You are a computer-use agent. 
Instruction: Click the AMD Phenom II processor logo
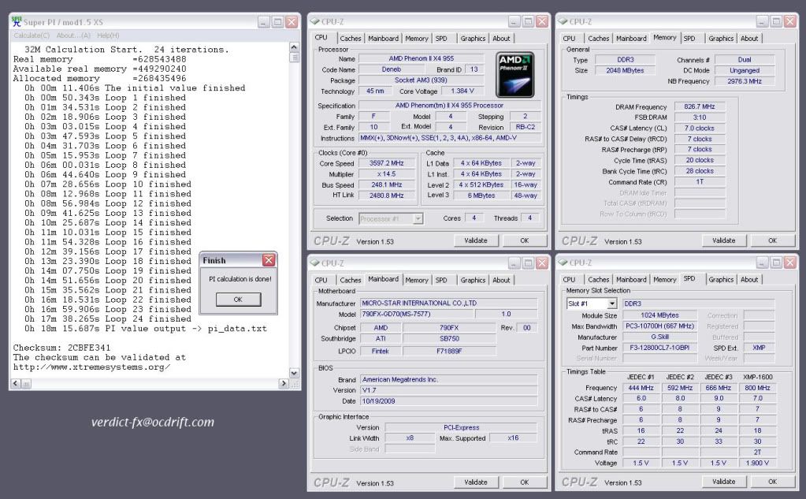(516, 75)
